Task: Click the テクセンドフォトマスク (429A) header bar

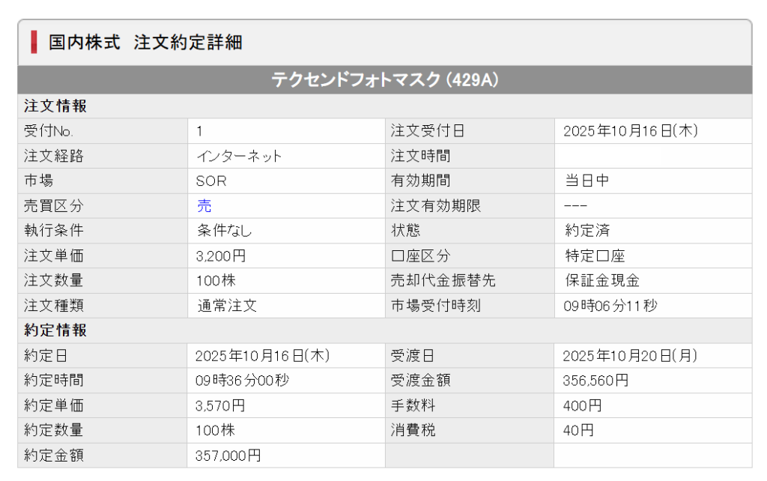Action: (x=384, y=80)
